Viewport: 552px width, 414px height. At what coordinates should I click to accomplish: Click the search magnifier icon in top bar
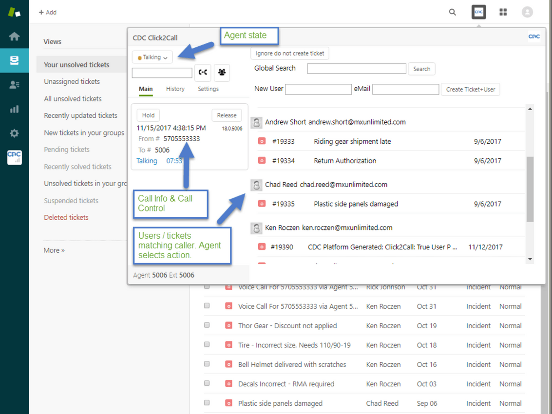pos(452,12)
